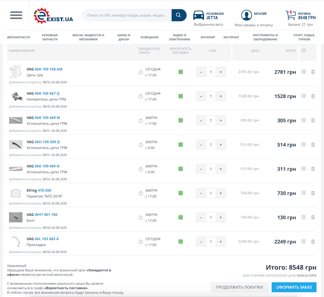This screenshot has width=324, height=297.
Task: Focus the VIN search input field
Action: pyautogui.click(x=127, y=15)
